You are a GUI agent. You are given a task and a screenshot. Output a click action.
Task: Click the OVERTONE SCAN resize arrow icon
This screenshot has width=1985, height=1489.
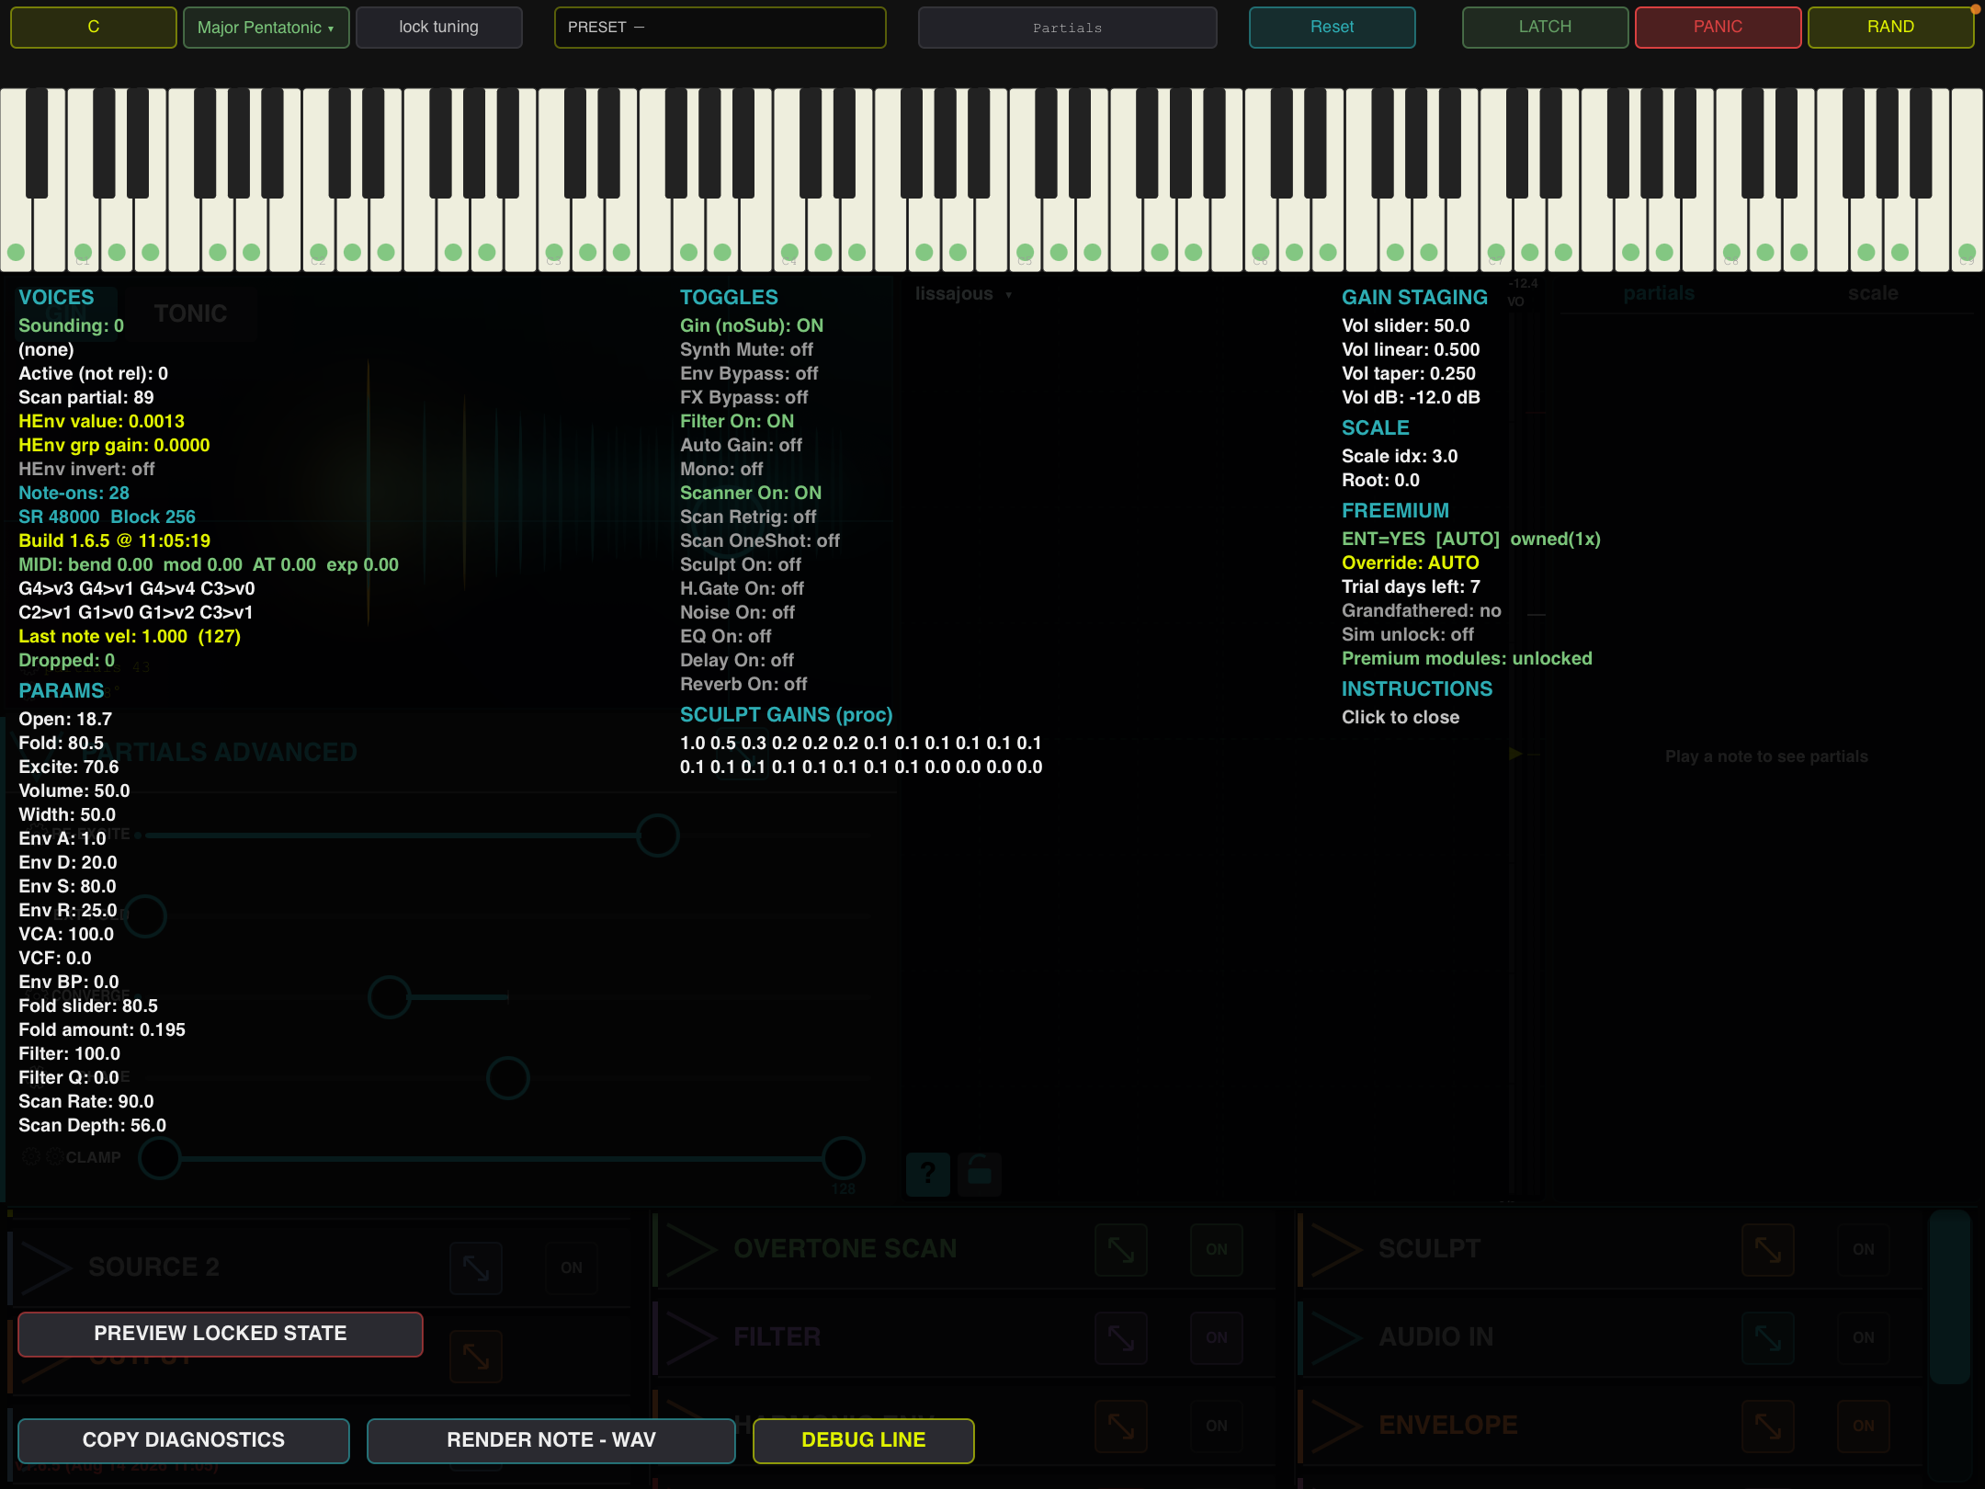pyautogui.click(x=1121, y=1249)
